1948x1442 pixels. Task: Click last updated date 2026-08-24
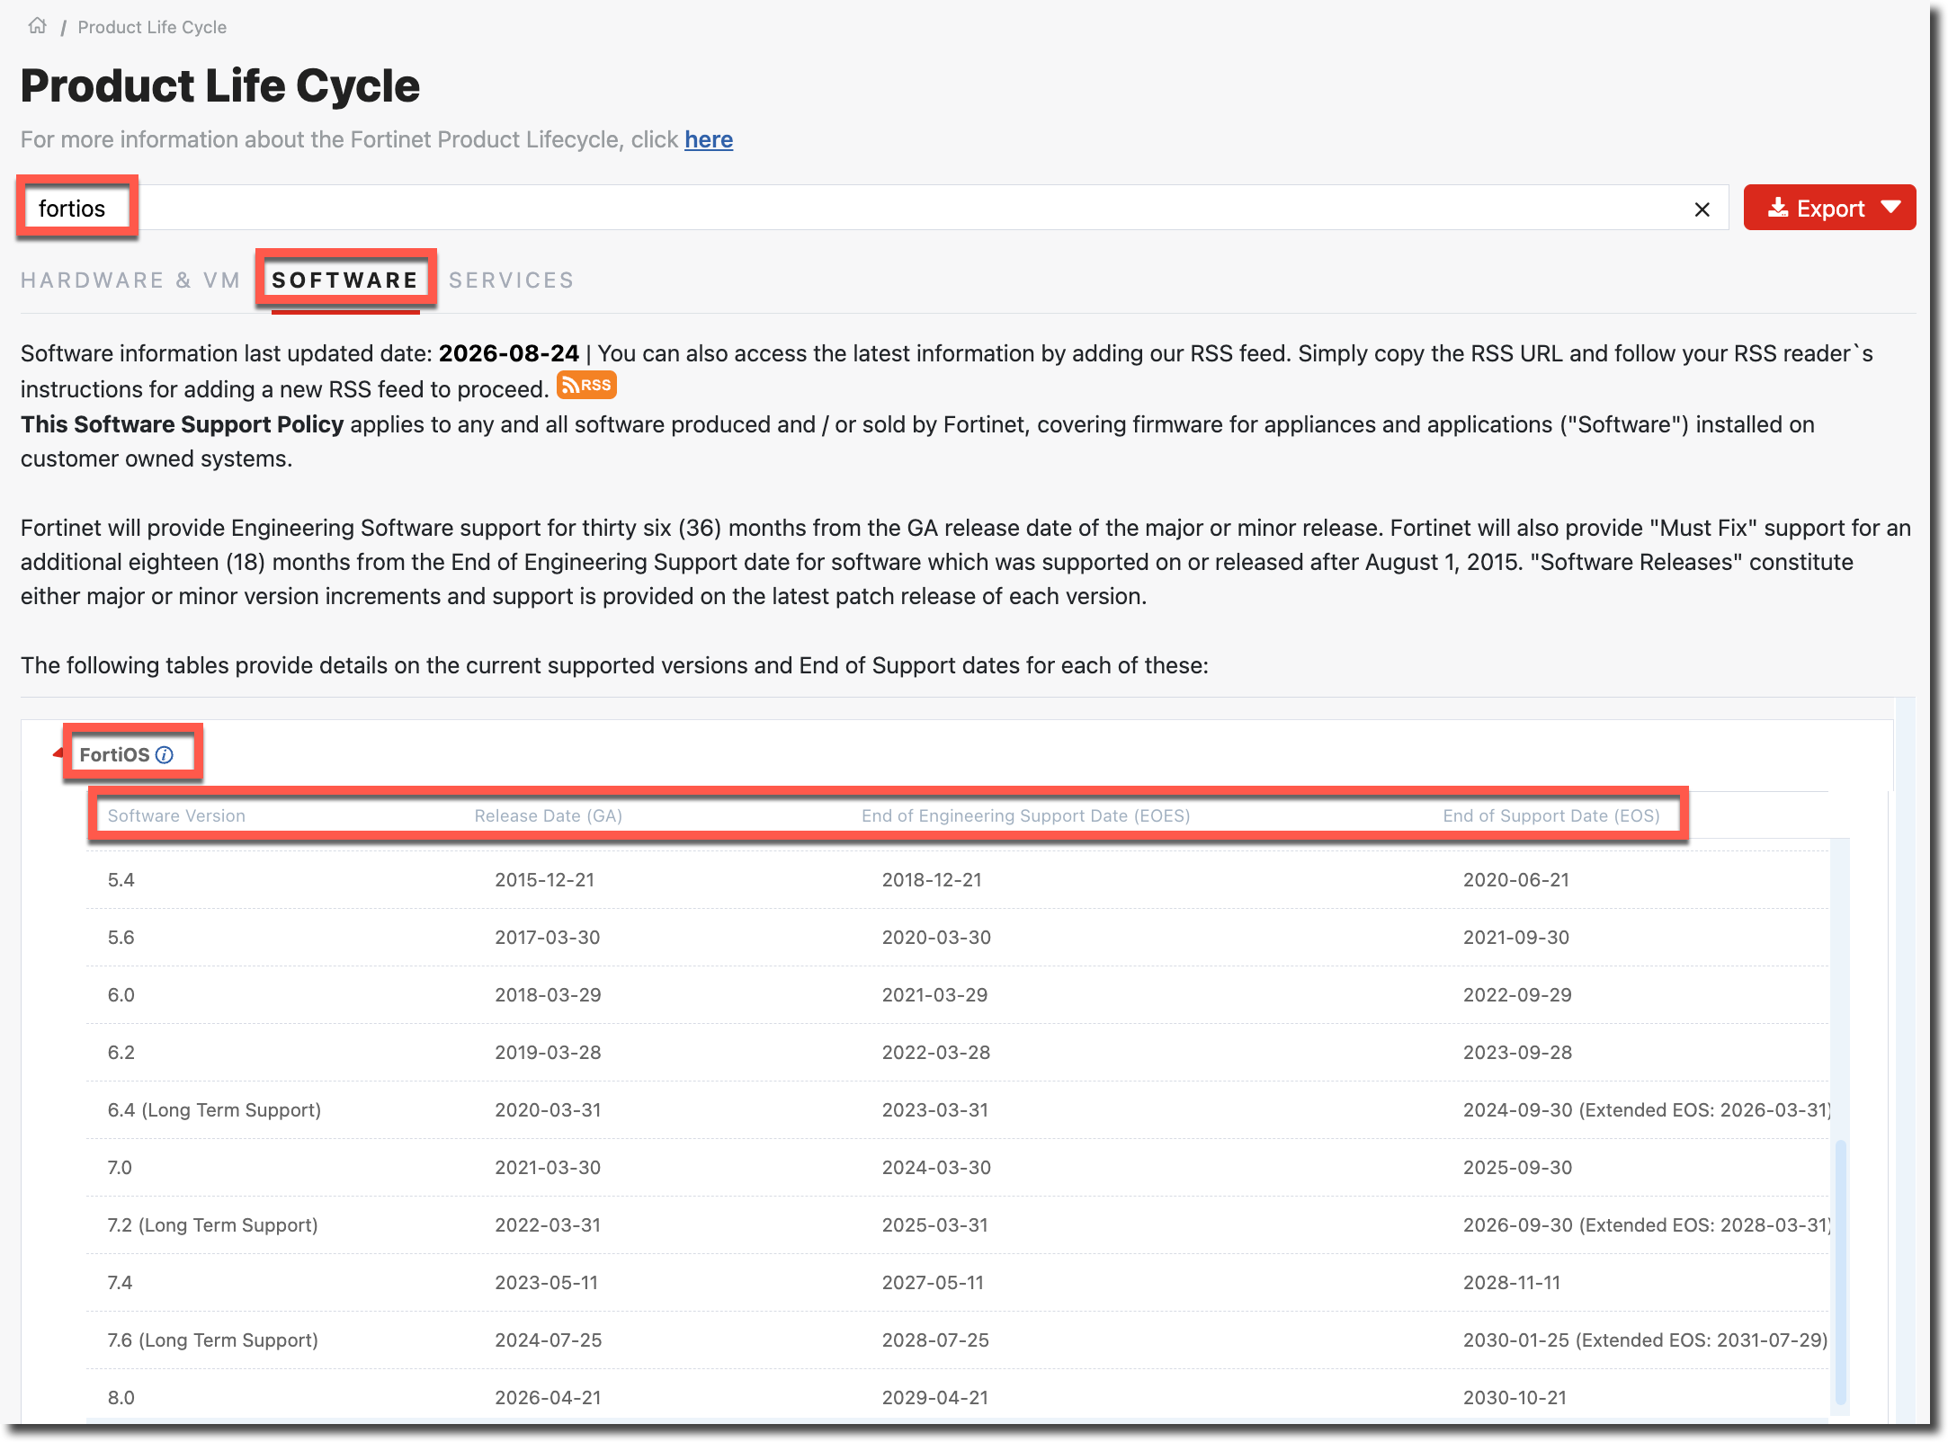[509, 353]
